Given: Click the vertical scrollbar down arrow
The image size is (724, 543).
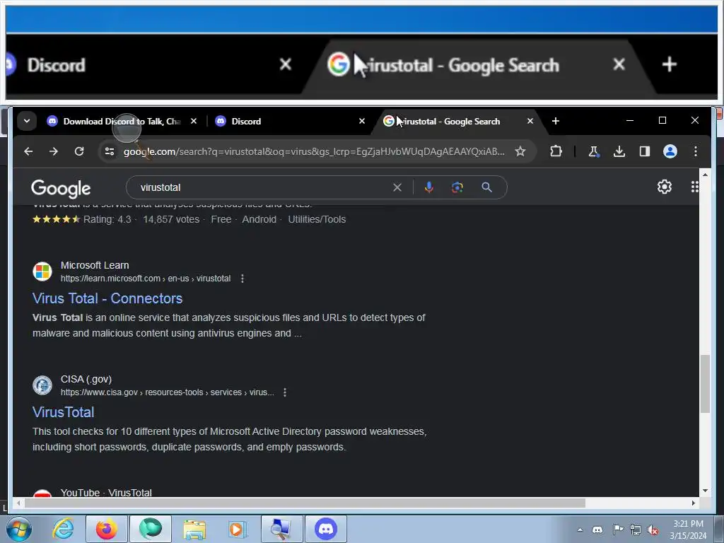Looking at the screenshot, I should (705, 491).
